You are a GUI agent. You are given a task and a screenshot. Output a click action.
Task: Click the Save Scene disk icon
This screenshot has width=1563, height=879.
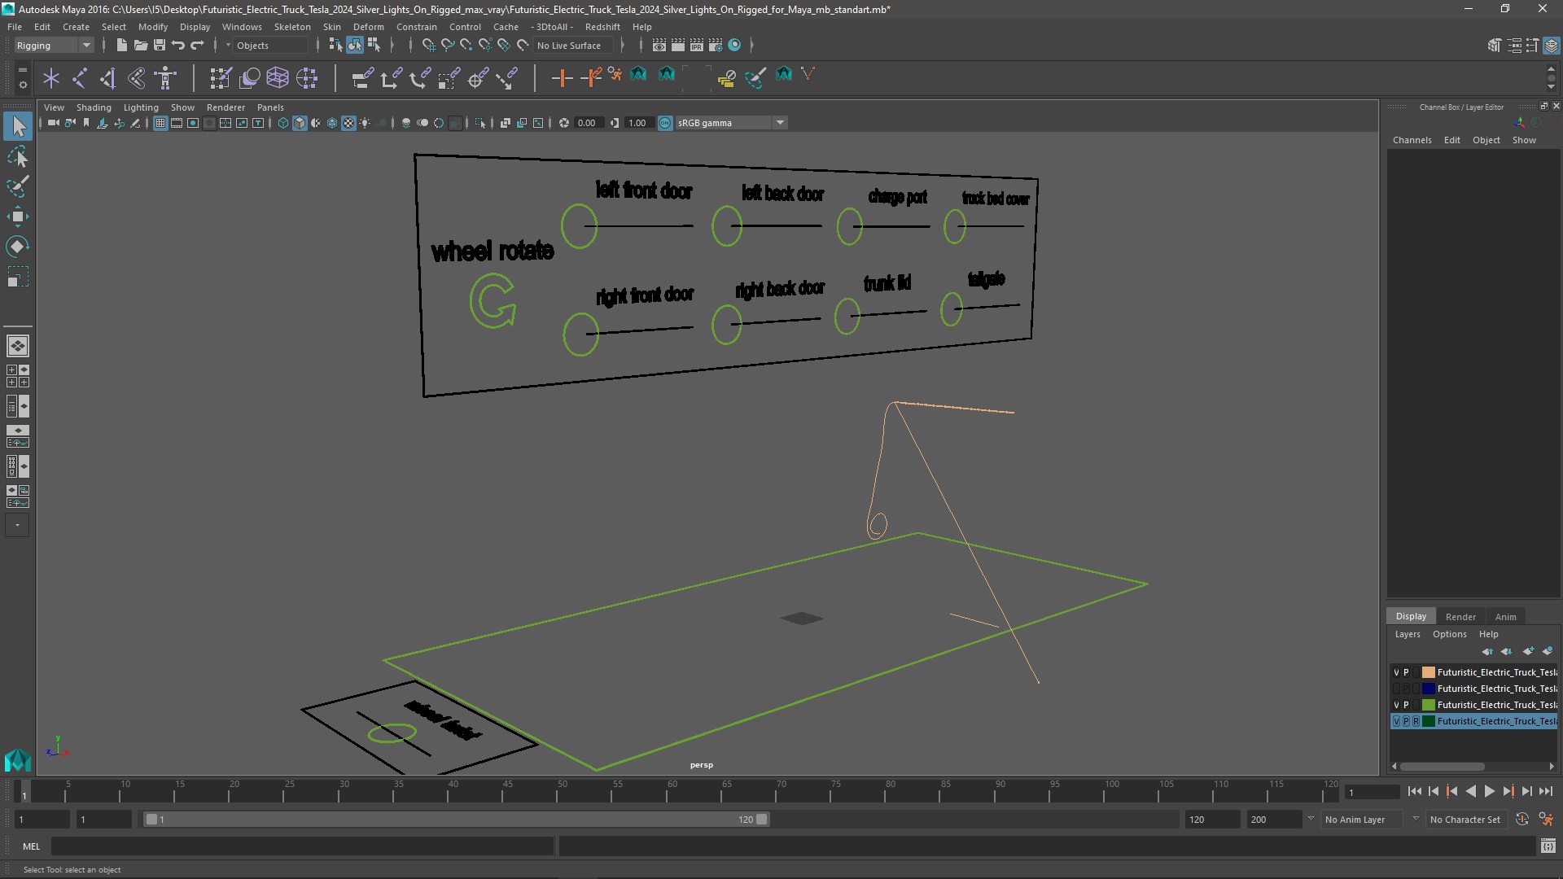coord(159,46)
